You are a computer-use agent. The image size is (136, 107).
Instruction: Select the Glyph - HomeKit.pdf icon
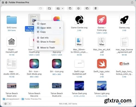click(x=12, y=42)
